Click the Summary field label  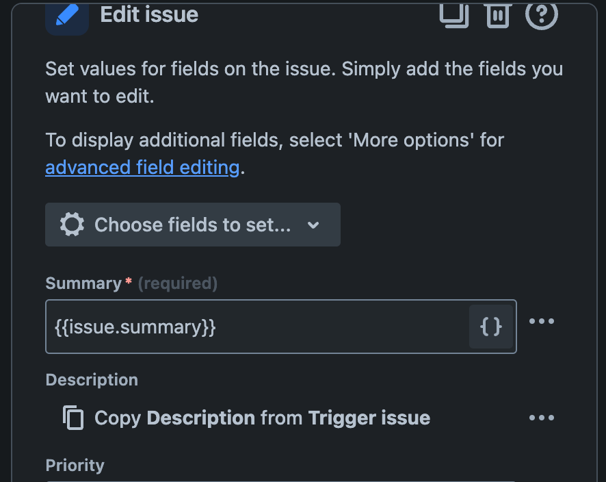click(83, 283)
